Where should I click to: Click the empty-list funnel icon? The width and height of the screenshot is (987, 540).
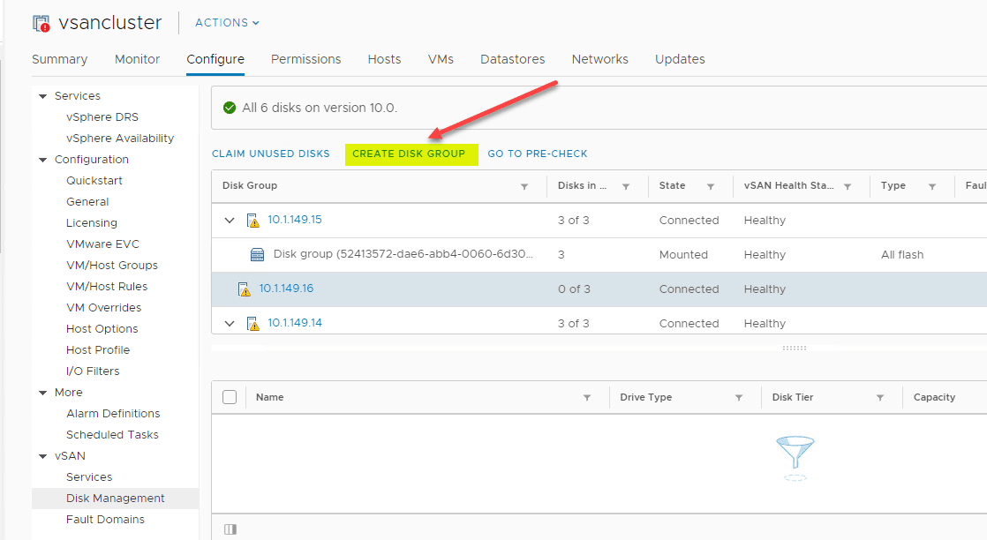pos(795,458)
